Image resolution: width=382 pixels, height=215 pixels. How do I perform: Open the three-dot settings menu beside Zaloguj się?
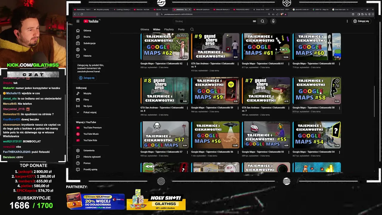click(x=347, y=21)
